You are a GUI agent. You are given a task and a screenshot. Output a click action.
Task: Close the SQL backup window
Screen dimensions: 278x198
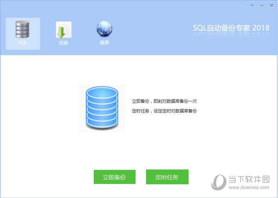coord(272,6)
